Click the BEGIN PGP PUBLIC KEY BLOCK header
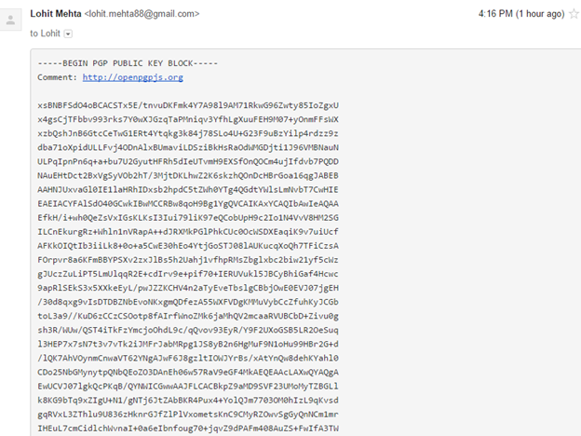Screen dimensions: 581x436 coord(128,64)
